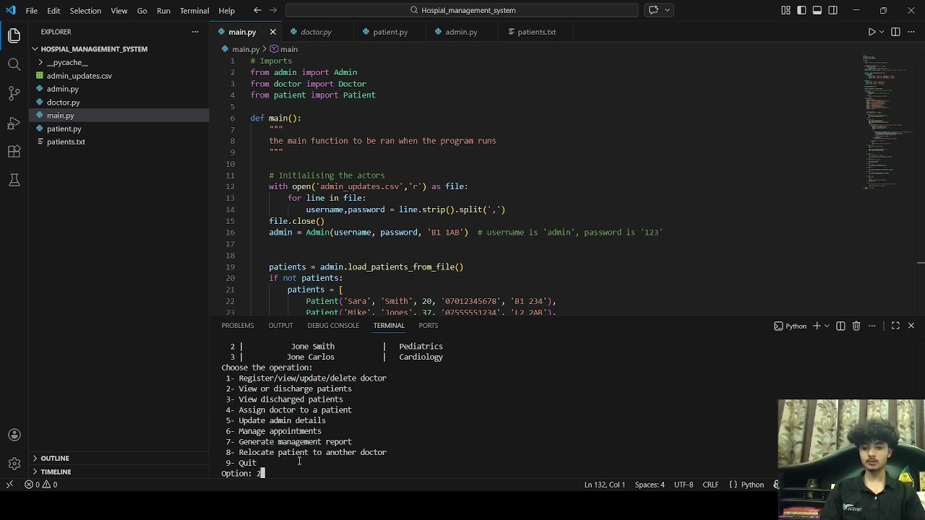Click the errors and warnings count in status bar
Image resolution: width=925 pixels, height=520 pixels.
41,485
